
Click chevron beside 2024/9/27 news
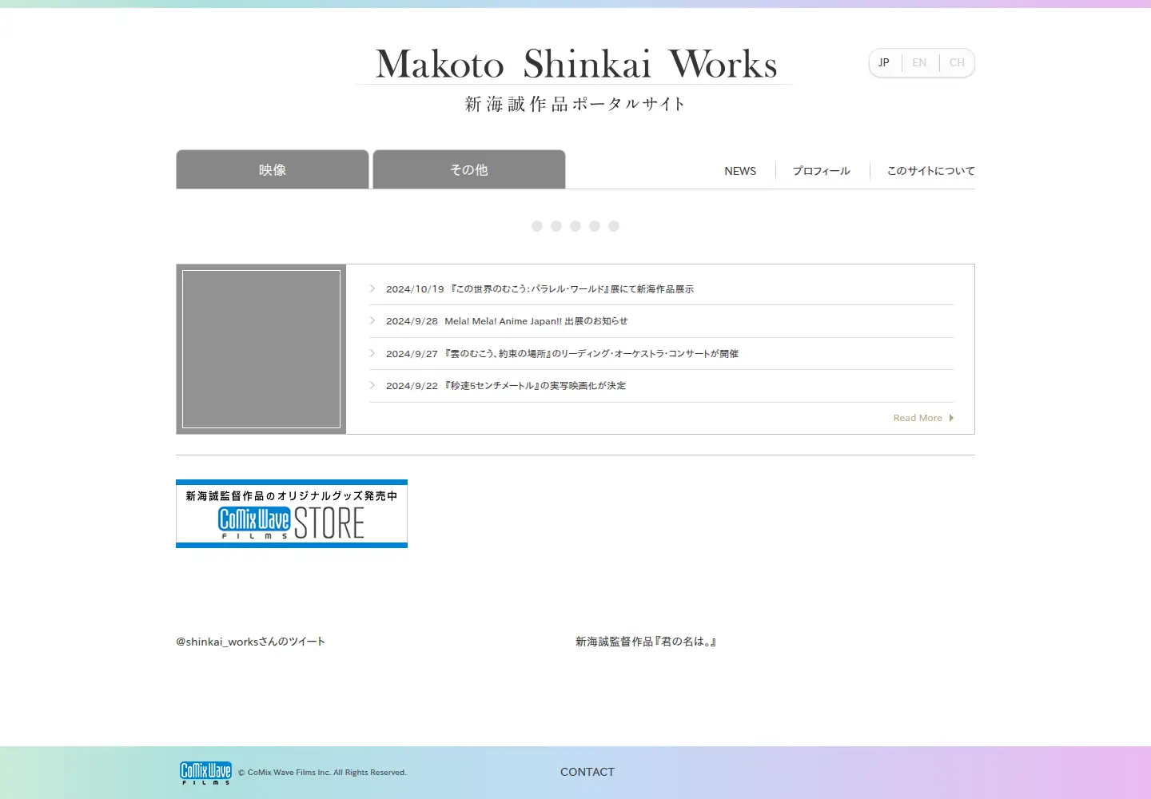[372, 353]
